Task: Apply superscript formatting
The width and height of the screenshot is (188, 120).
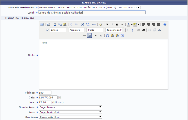Action: 101,35
